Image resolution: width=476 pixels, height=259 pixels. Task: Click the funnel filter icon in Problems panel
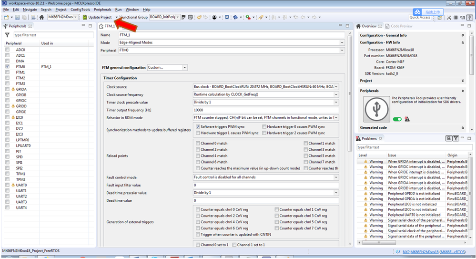[456, 139]
